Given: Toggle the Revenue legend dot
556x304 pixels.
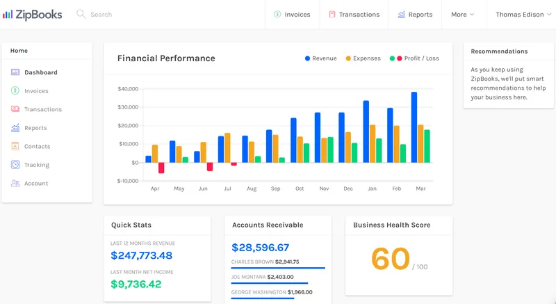Looking at the screenshot, I should [x=307, y=58].
